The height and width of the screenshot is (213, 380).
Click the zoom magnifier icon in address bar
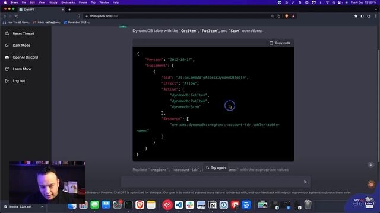click(273, 16)
